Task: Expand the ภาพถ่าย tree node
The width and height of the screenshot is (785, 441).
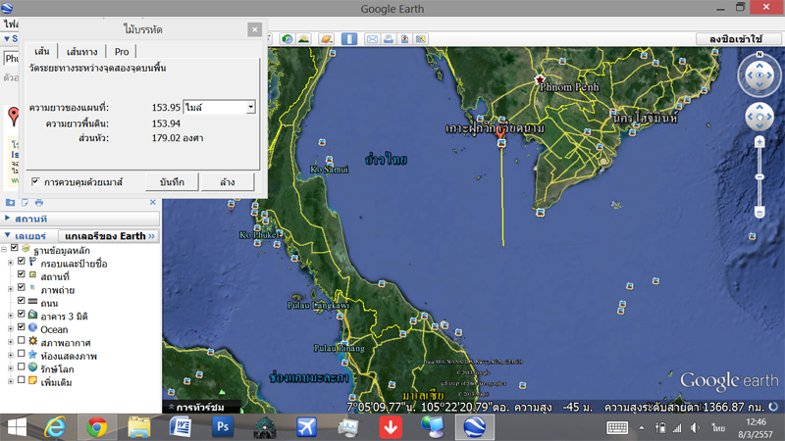Action: click(x=11, y=288)
